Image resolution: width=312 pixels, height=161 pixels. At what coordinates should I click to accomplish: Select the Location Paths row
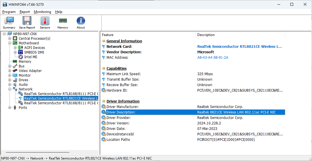point(193,140)
